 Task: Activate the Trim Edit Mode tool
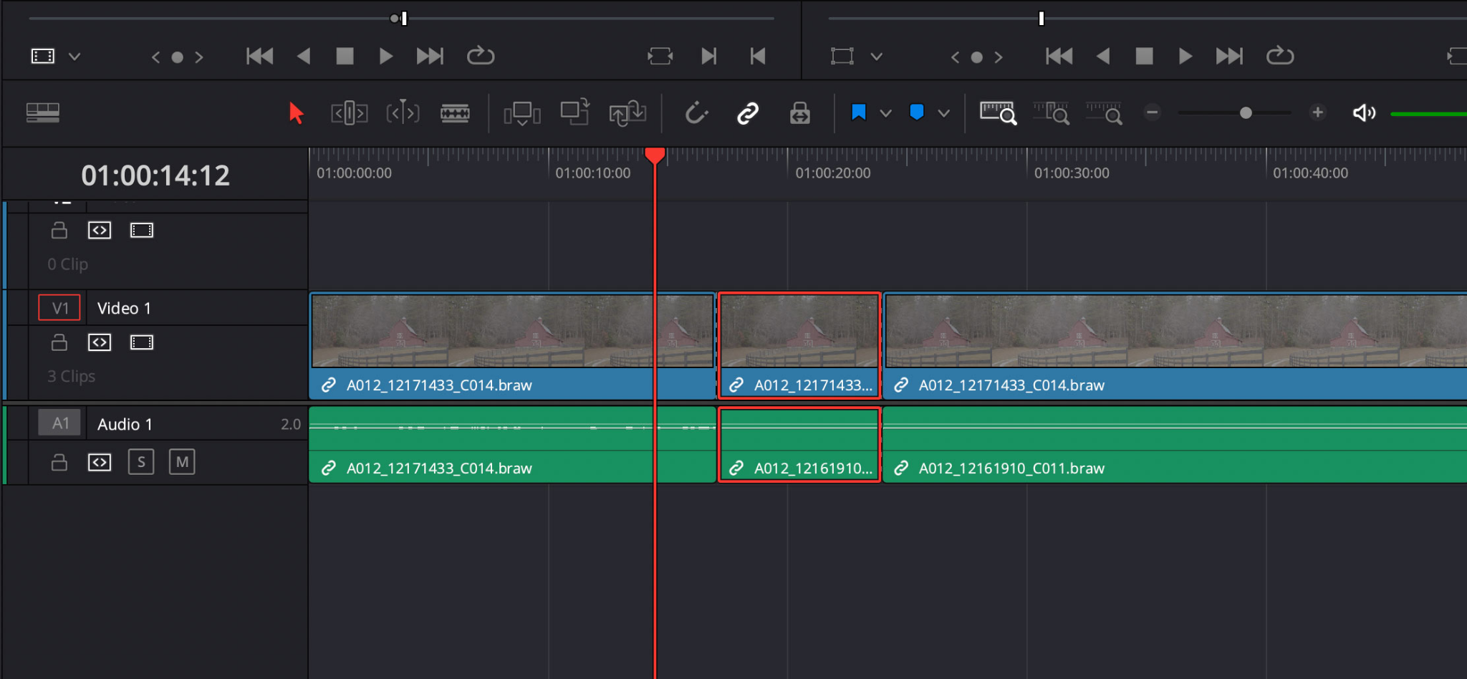coord(349,113)
